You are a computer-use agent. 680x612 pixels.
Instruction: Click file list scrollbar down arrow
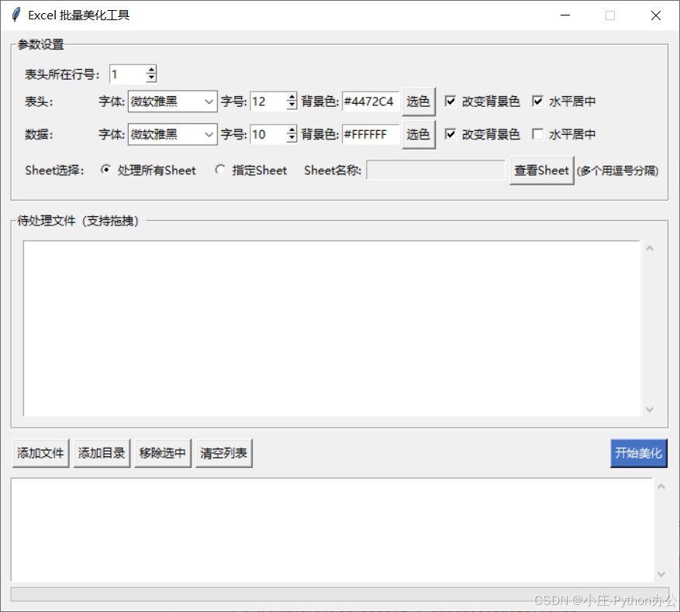649,409
